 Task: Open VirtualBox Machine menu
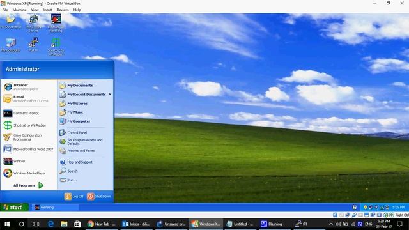19,10
